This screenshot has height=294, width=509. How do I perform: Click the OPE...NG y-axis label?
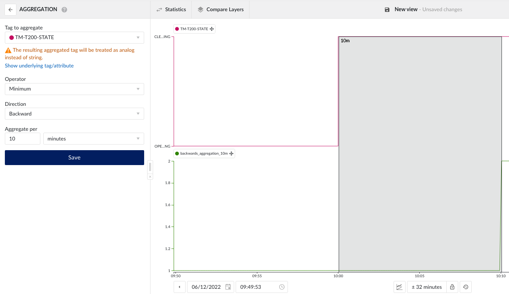pyautogui.click(x=162, y=146)
